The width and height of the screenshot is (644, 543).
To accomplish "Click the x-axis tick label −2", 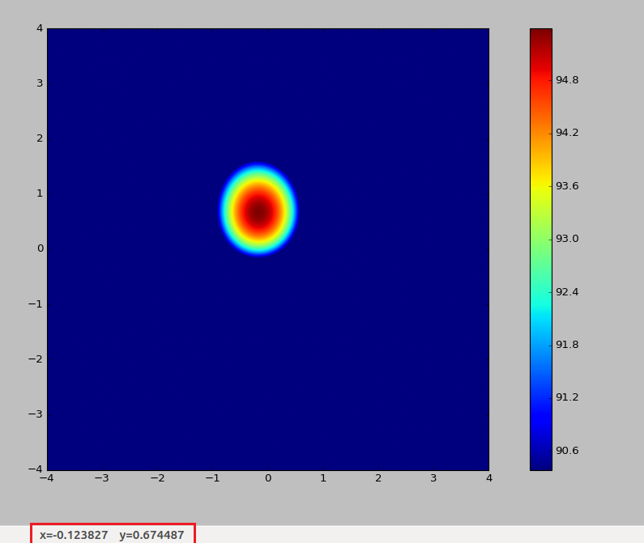I will pos(157,478).
